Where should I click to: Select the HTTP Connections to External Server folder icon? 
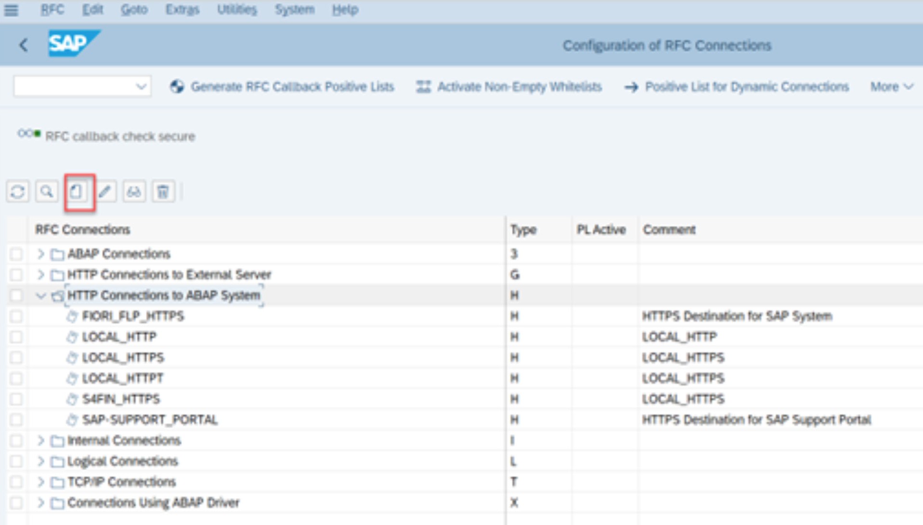[x=57, y=275]
